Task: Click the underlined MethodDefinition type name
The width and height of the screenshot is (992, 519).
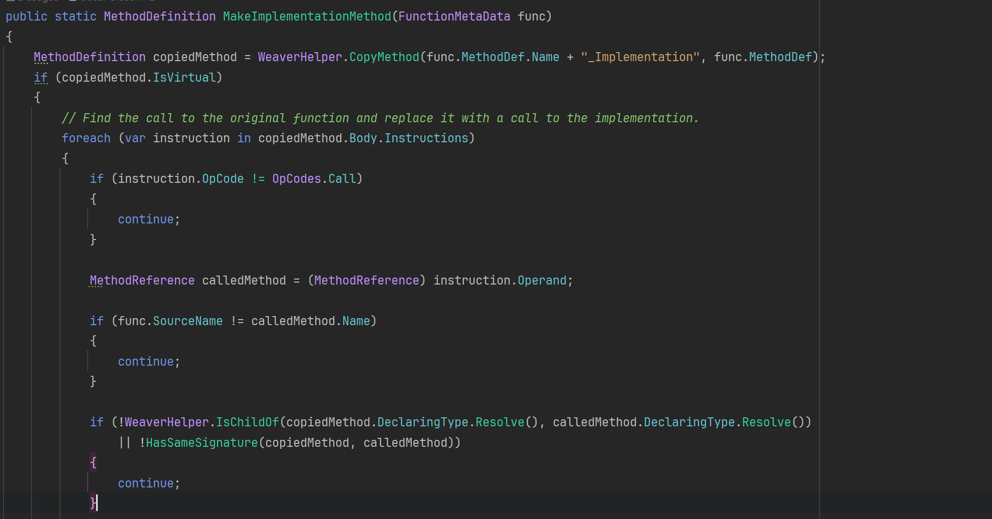Action: pos(89,57)
